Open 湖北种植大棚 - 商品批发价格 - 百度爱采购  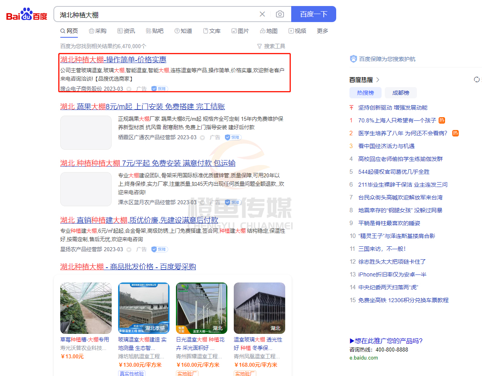(x=128, y=267)
